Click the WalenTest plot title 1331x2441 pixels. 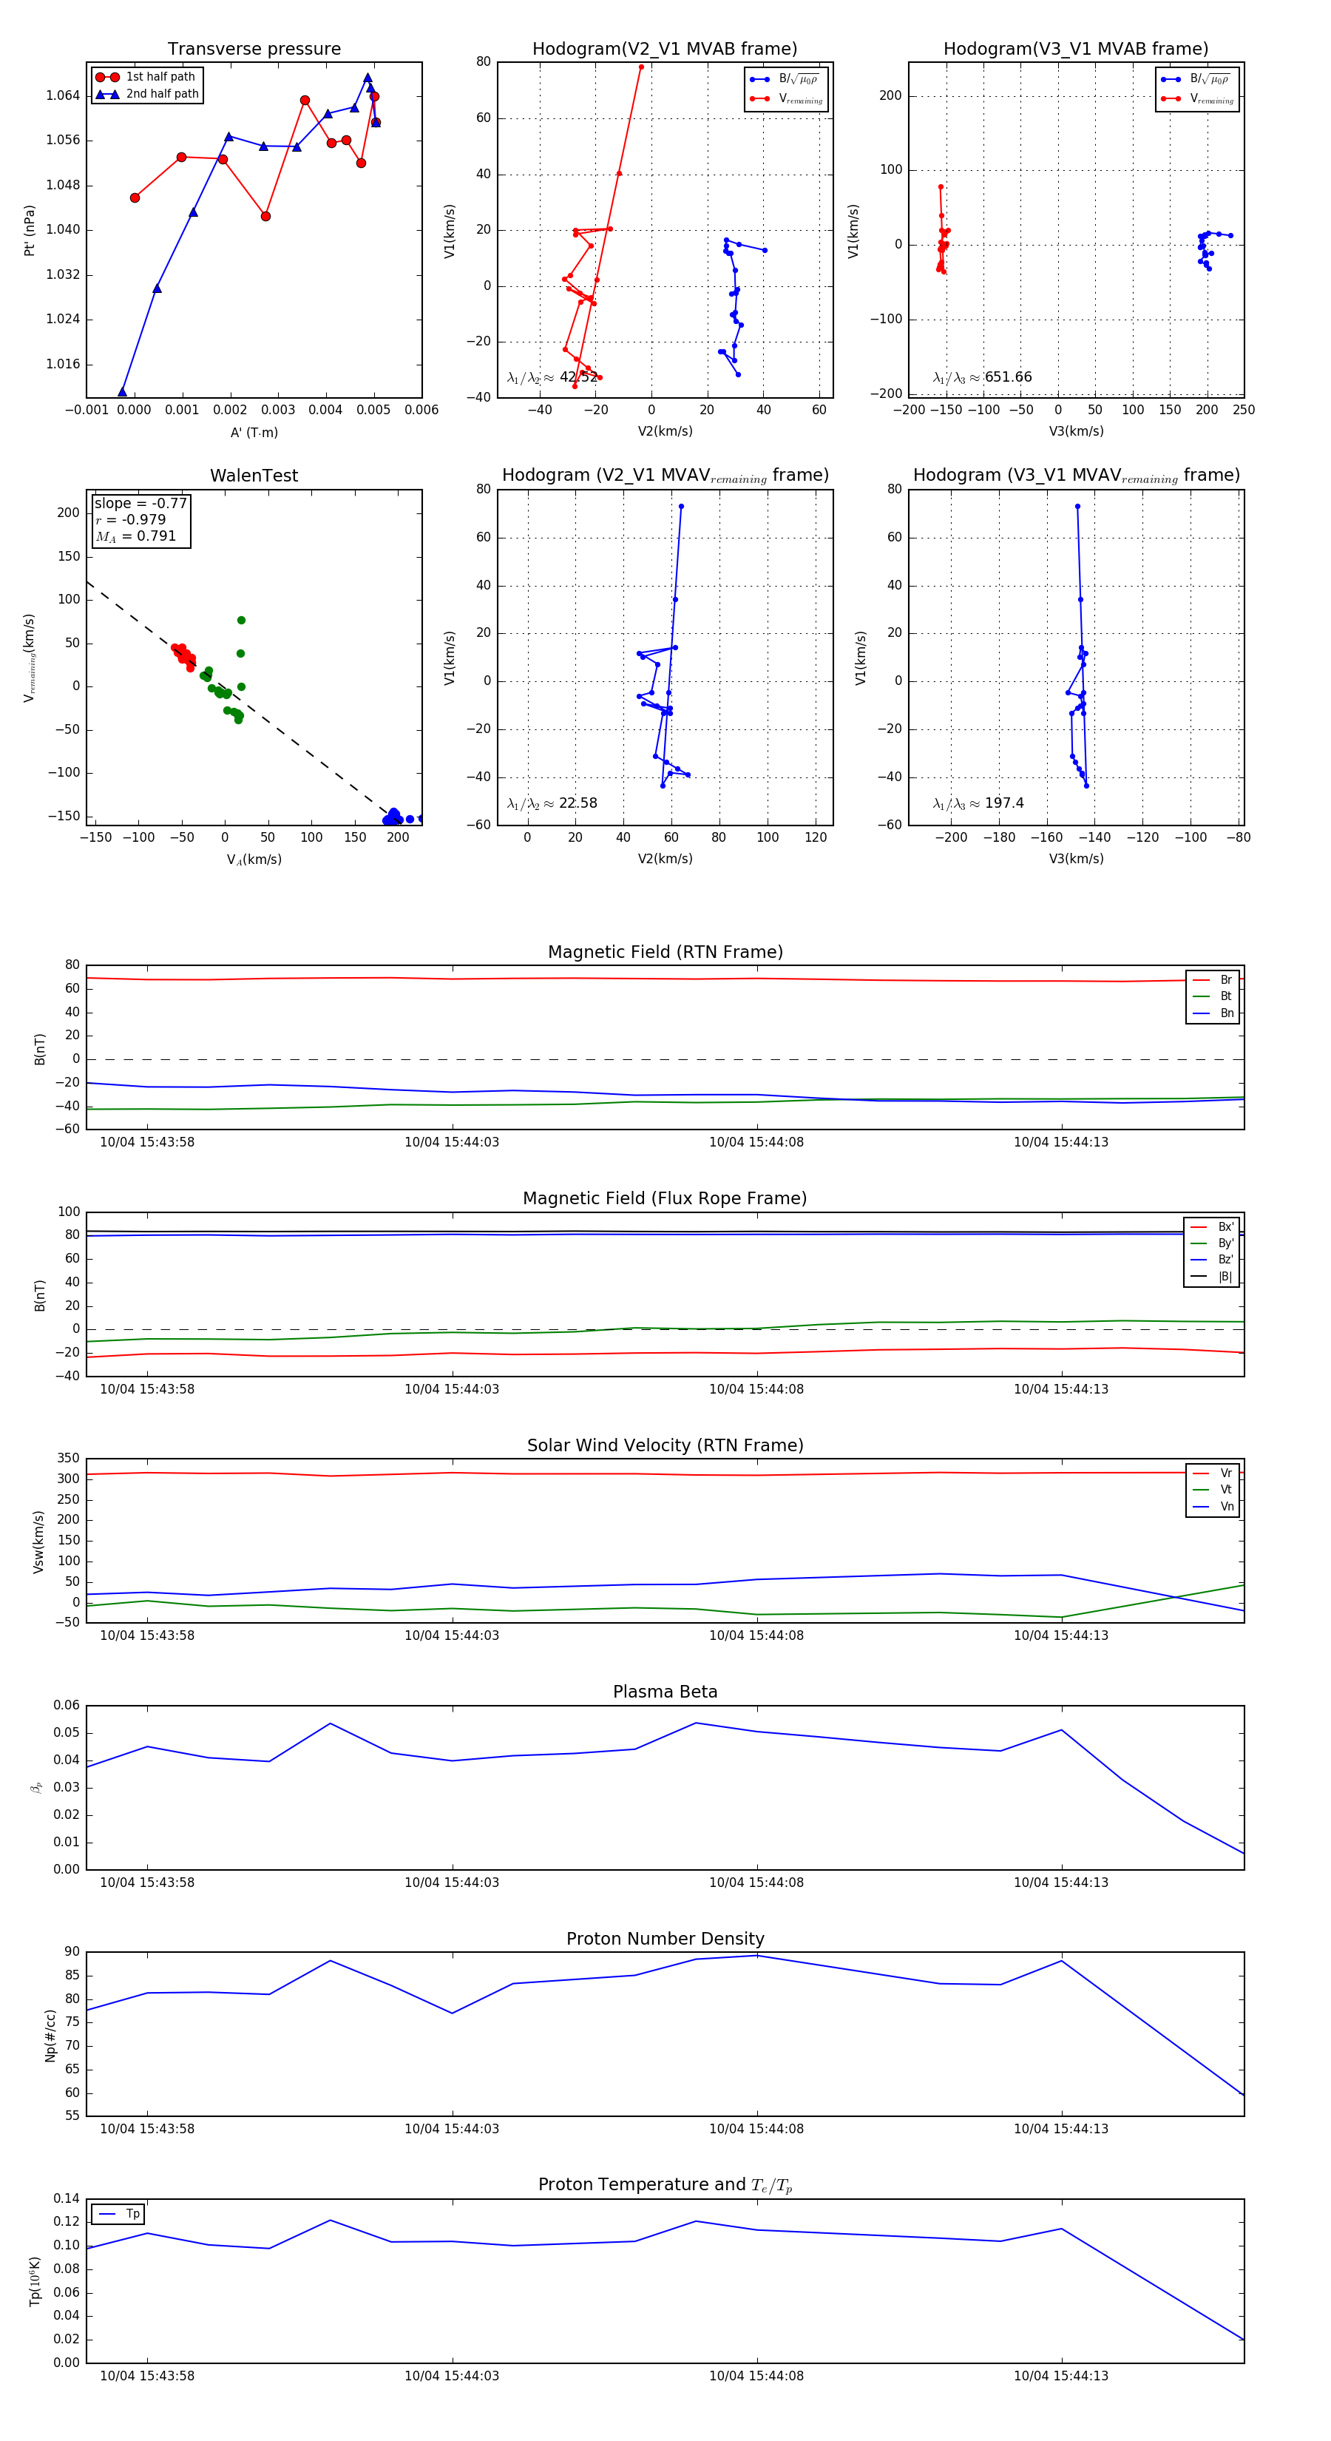pos(254,476)
